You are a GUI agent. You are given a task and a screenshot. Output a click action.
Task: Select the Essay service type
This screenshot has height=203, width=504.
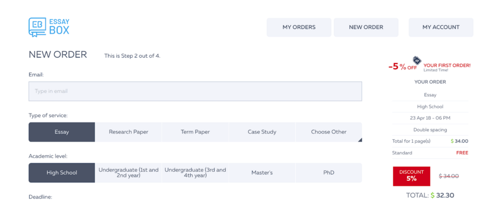[62, 132]
